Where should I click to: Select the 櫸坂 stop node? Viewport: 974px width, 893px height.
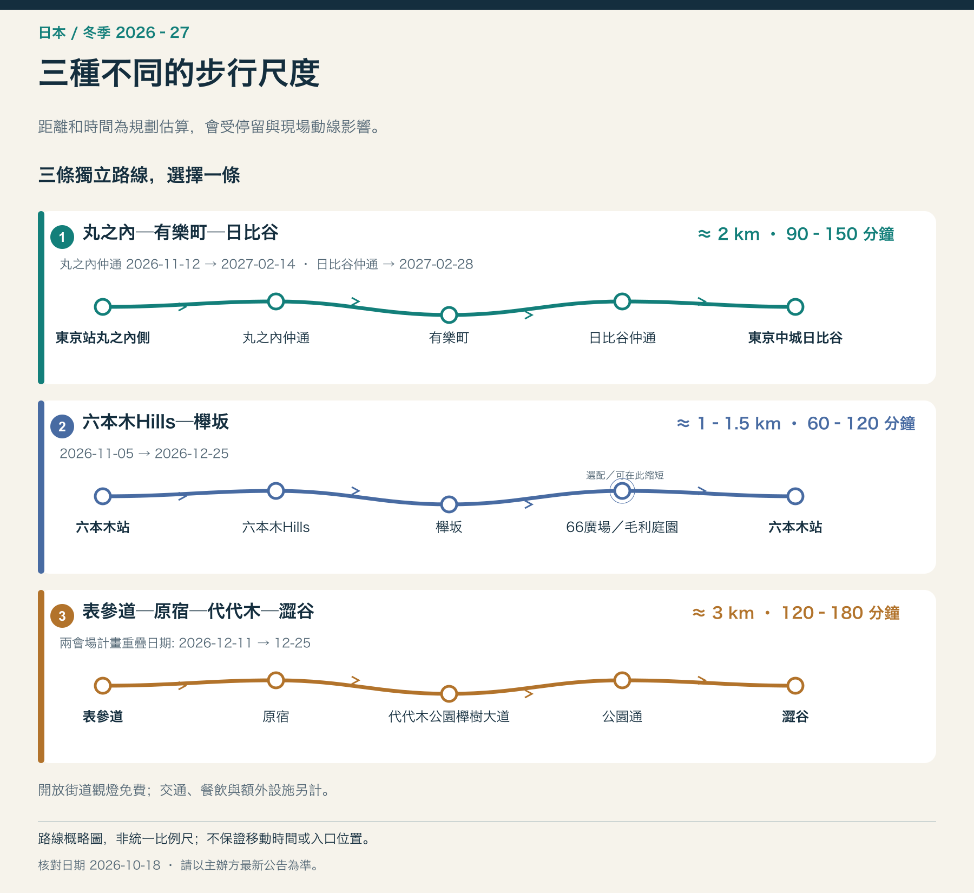click(x=449, y=504)
